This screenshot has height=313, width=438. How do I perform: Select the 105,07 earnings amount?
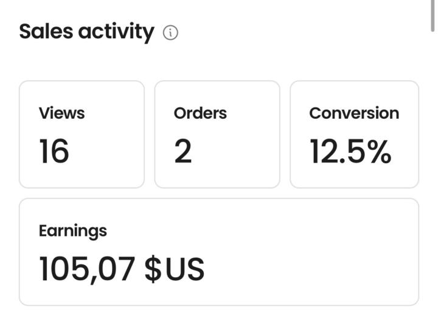[86, 269]
